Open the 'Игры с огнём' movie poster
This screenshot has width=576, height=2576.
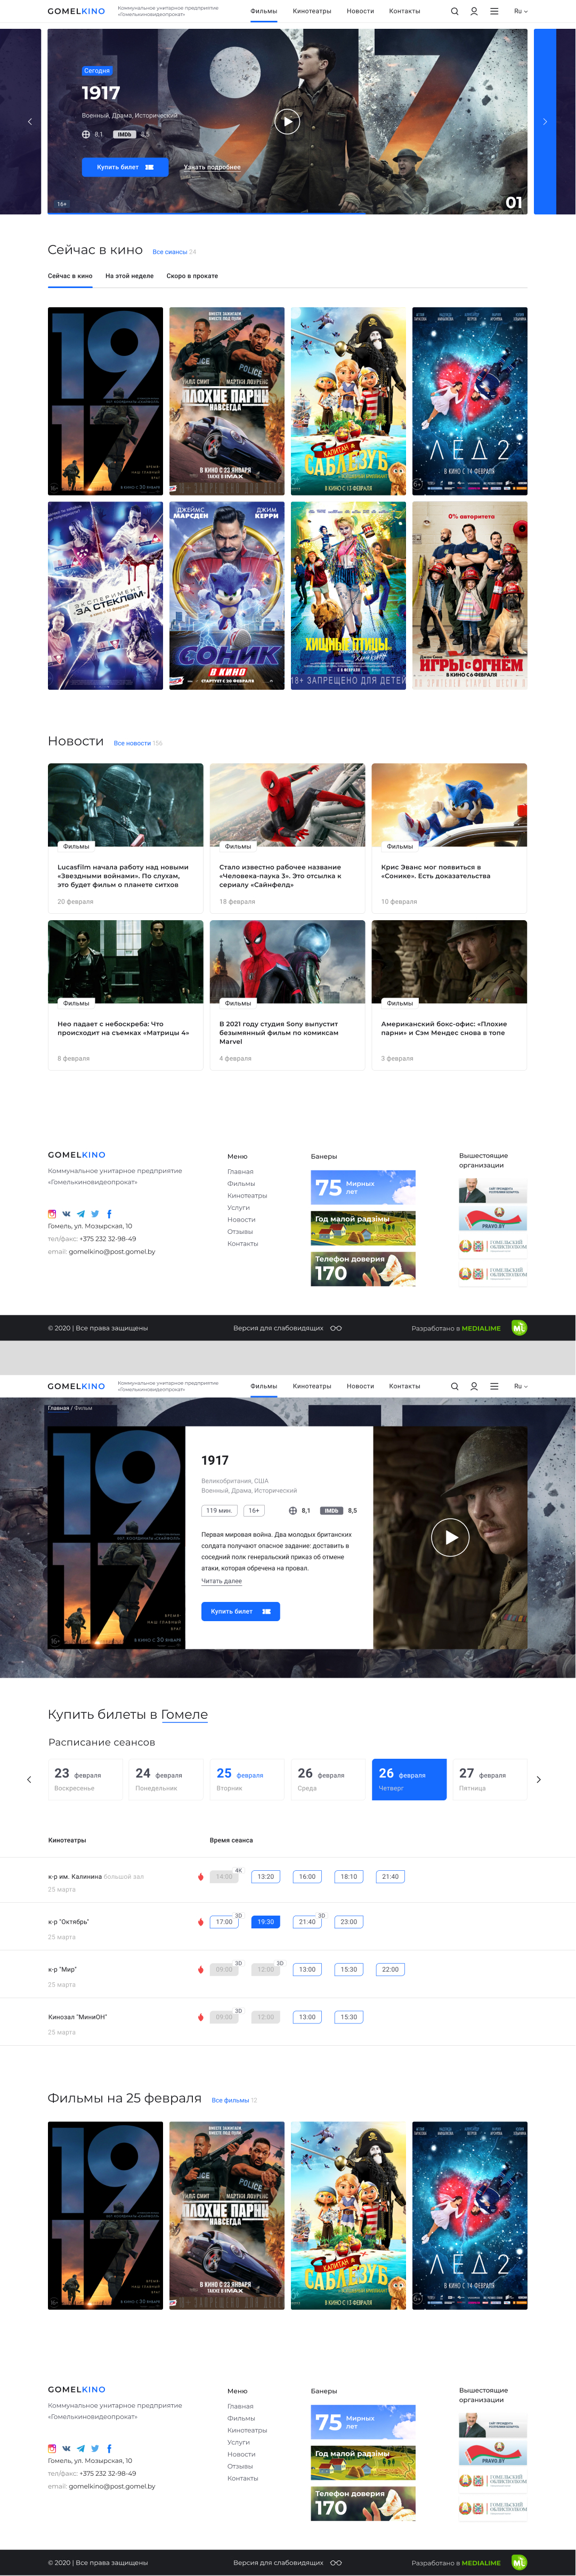pyautogui.click(x=469, y=595)
